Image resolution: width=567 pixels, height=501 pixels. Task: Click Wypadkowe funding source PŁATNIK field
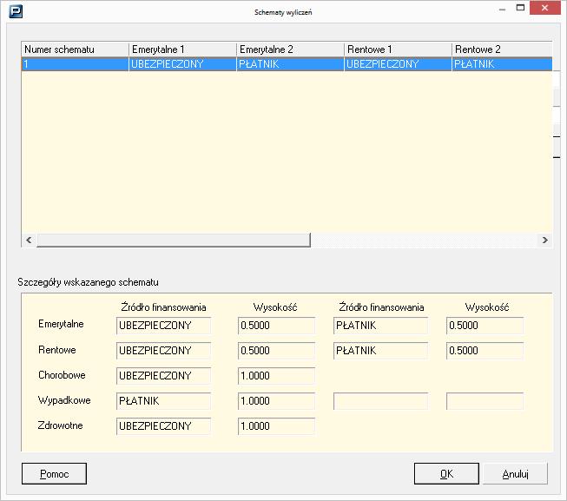click(163, 401)
